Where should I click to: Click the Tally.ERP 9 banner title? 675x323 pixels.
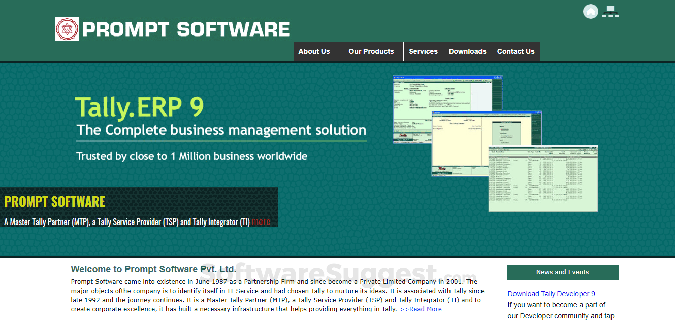click(x=139, y=107)
